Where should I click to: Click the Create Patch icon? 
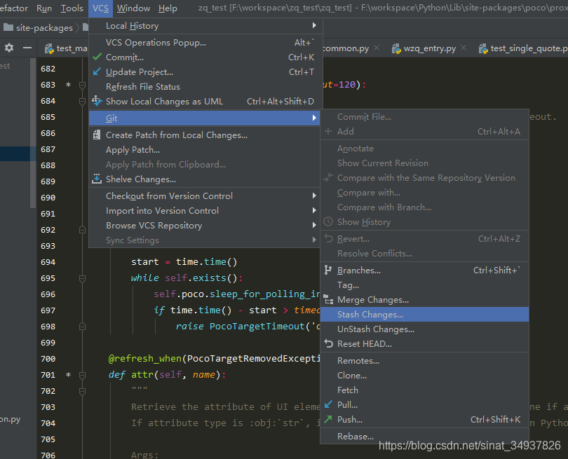pos(97,135)
